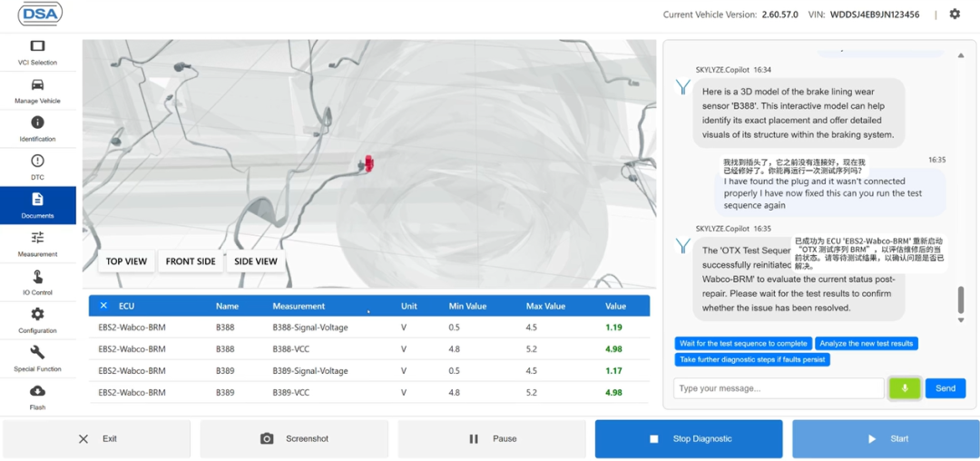Open the DTC page

37,167
